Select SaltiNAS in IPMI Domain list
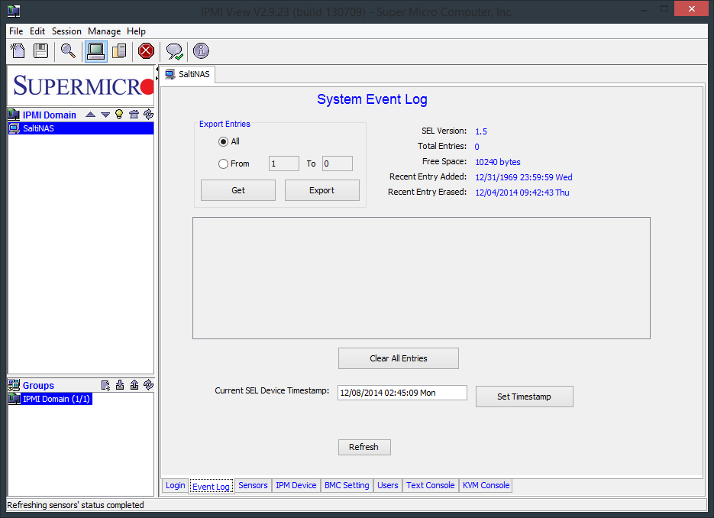714x518 pixels. pos(81,128)
